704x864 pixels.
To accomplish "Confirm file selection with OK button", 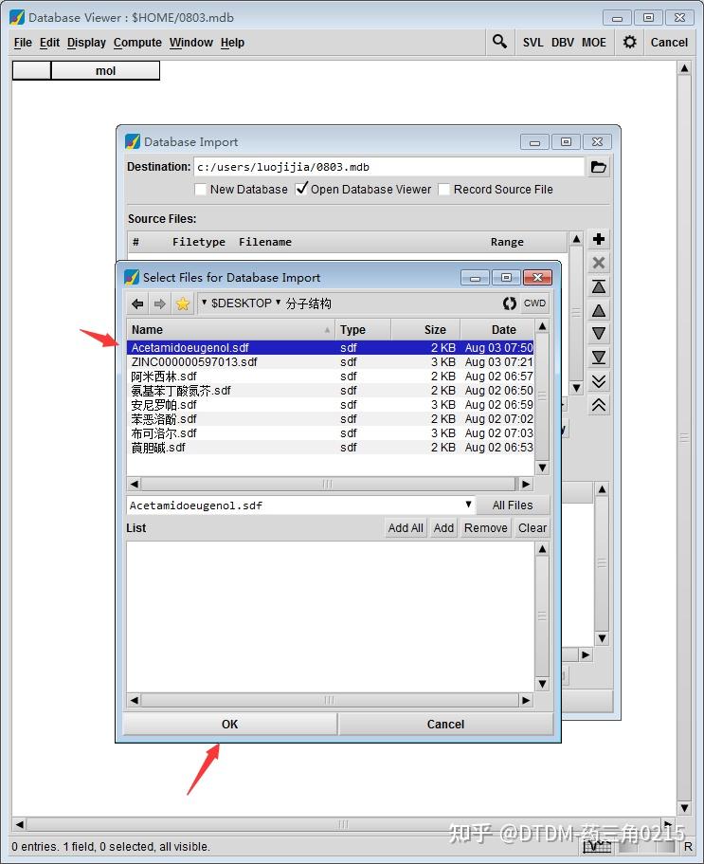I will [229, 724].
